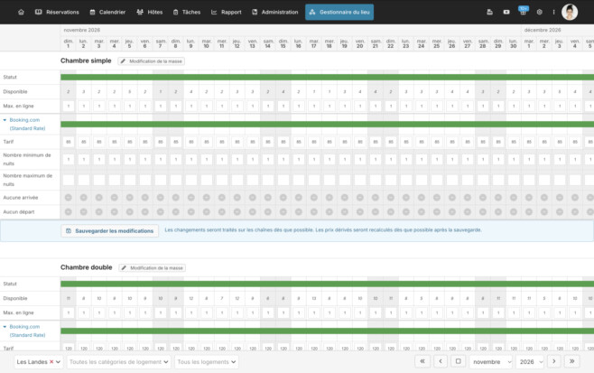Click Chambre double Disponible value for mar. 17
The width and height of the screenshot is (594, 373).
[x=313, y=298]
